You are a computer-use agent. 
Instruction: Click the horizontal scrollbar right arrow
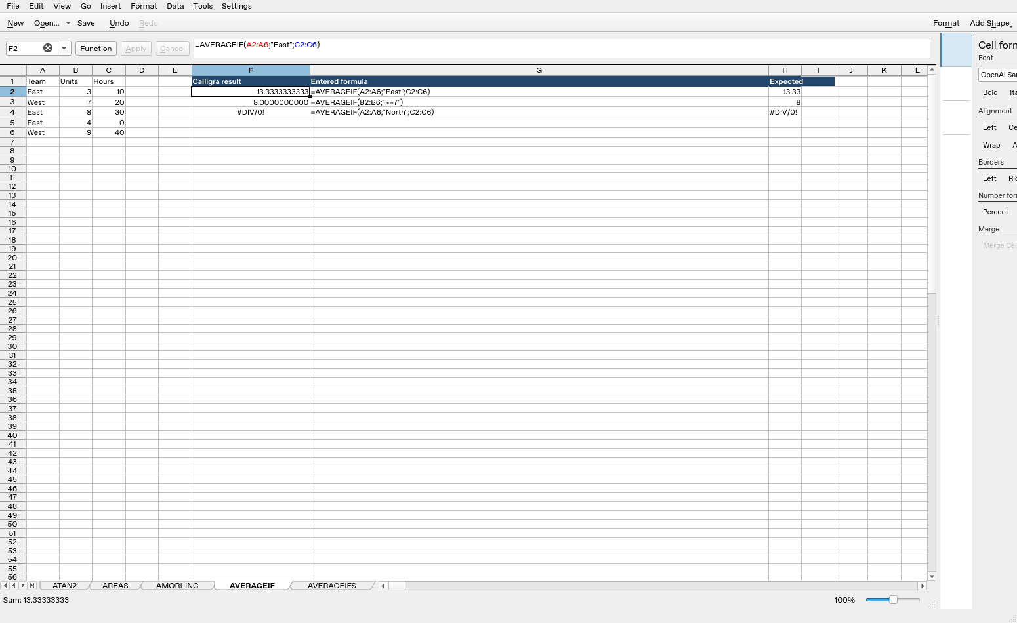923,586
